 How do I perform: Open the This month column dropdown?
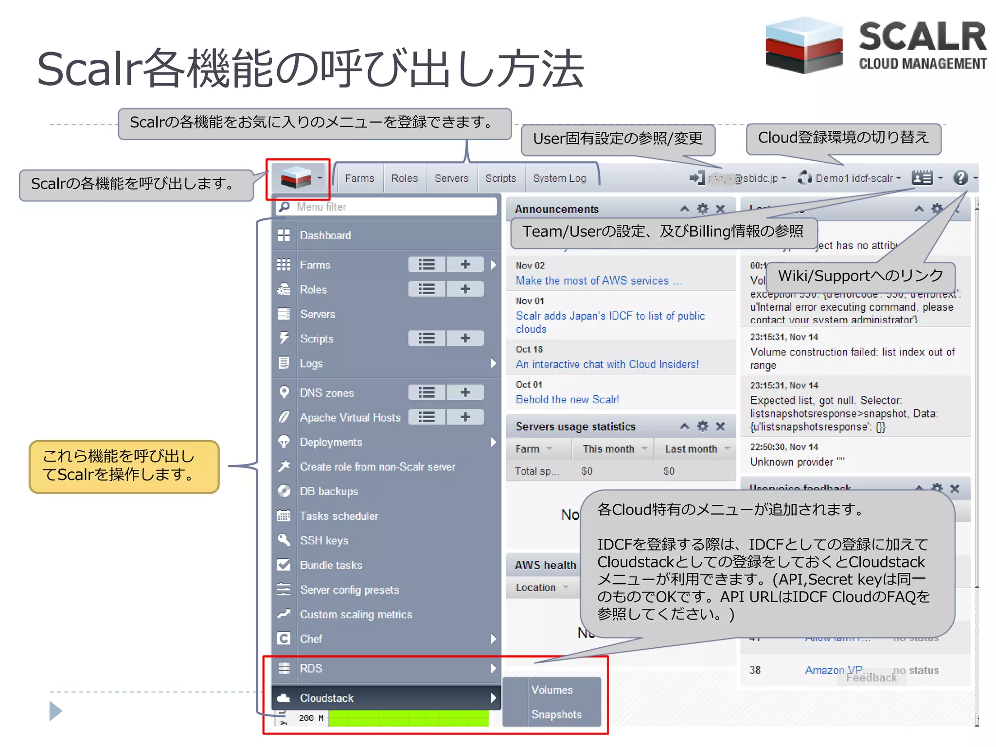point(644,448)
